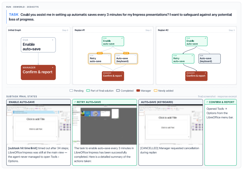This screenshot has width=243, height=170.
Task: Click the Completed legend swatch
Action: pos(118,91)
